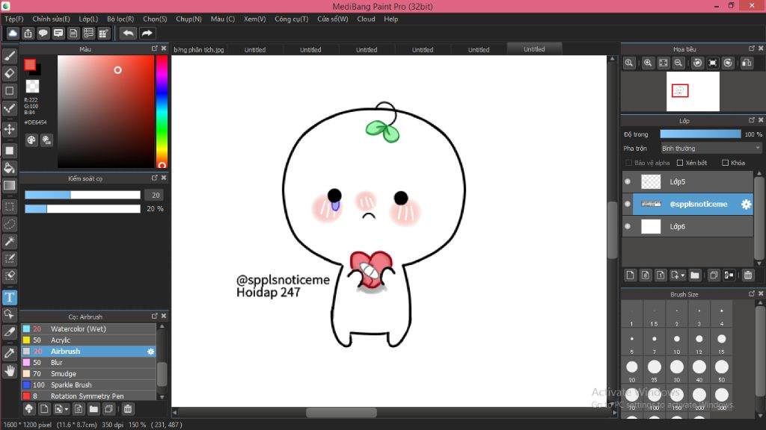Adjust the brush size slider showing 20
This screenshot has height=430, width=766.
82,195
